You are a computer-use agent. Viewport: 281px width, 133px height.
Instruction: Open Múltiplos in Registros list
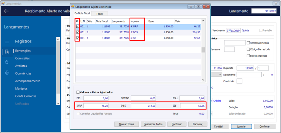(21, 88)
